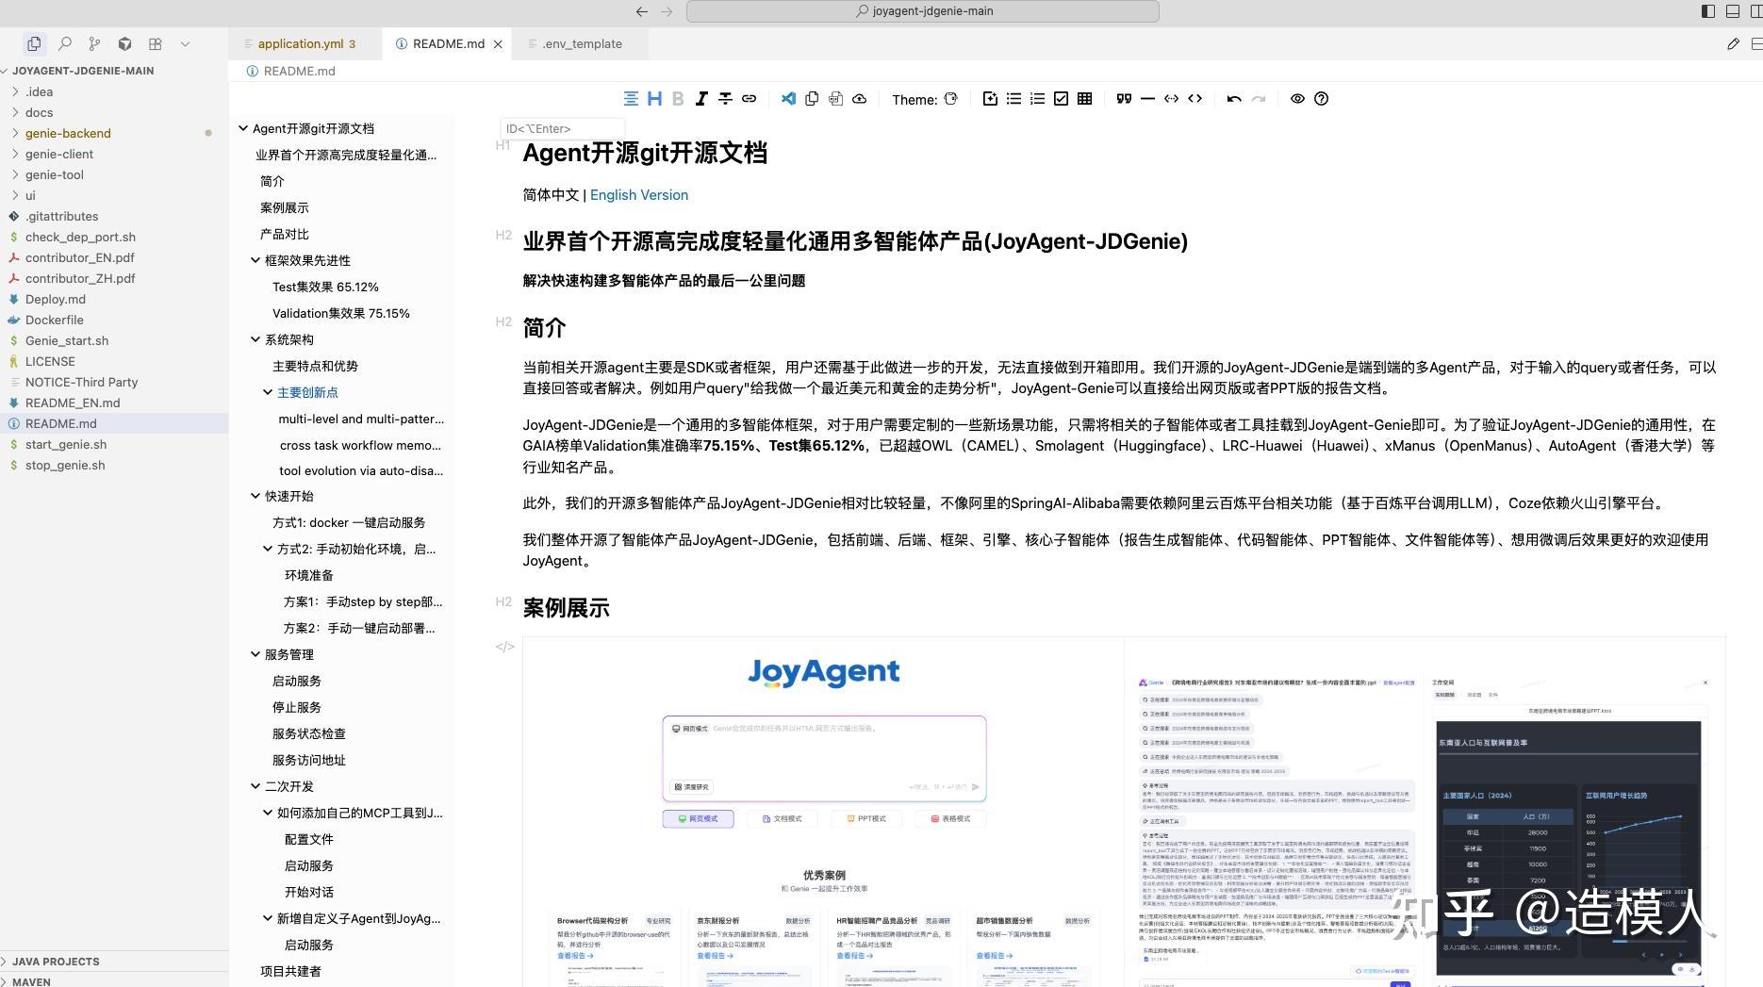1763x987 pixels.
Task: Insert a blockquote
Action: [1122, 98]
